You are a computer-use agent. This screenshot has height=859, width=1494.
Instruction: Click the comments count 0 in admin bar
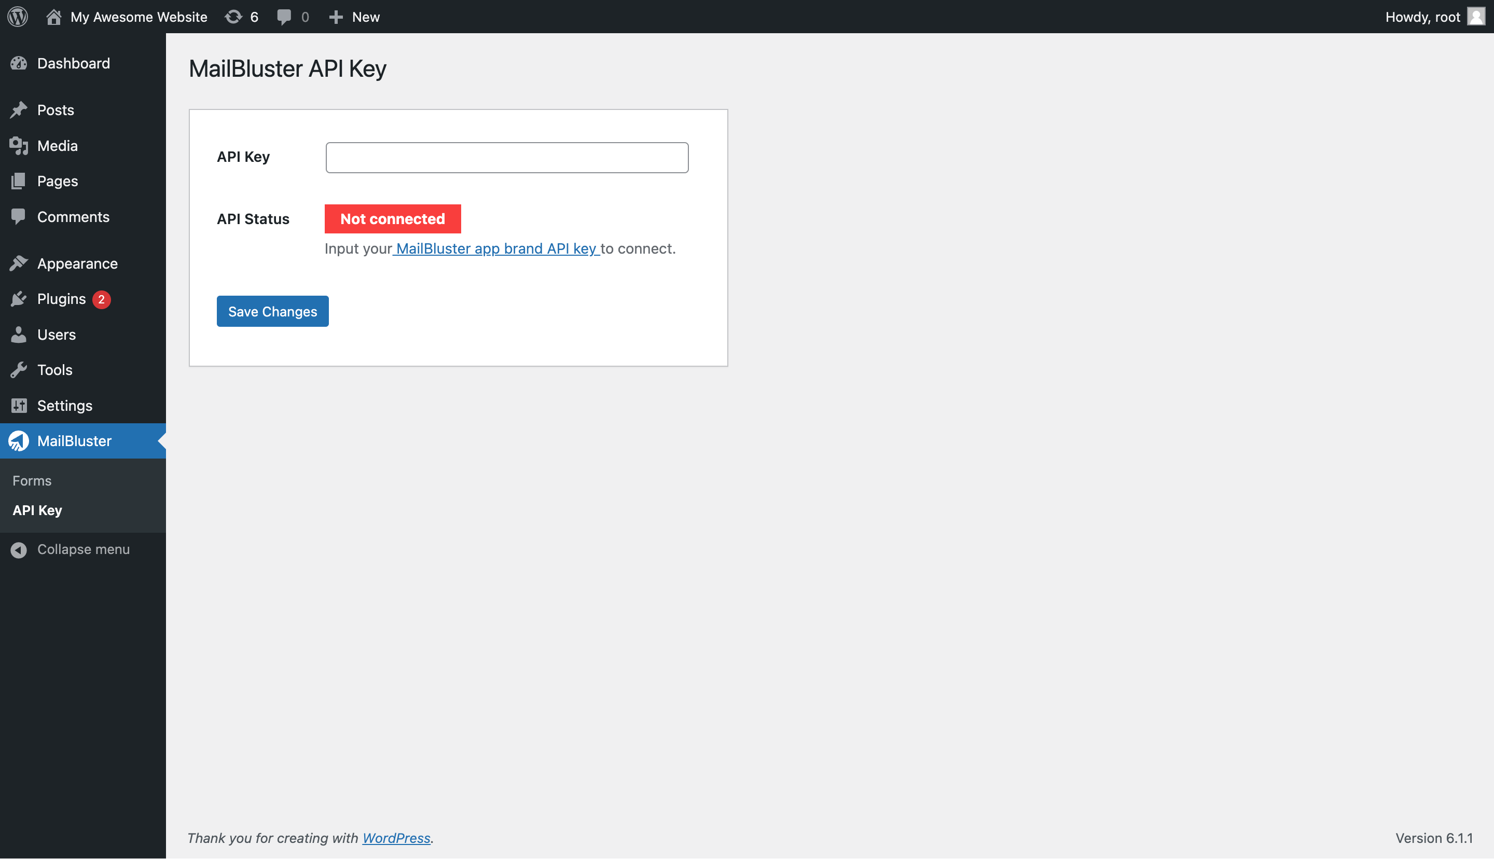coord(305,17)
